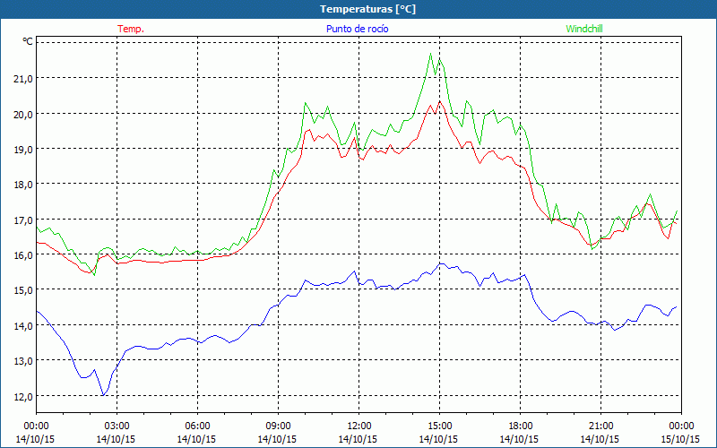717x448 pixels.
Task: Click the 14,0 y-axis value
Action: pyautogui.click(x=23, y=326)
